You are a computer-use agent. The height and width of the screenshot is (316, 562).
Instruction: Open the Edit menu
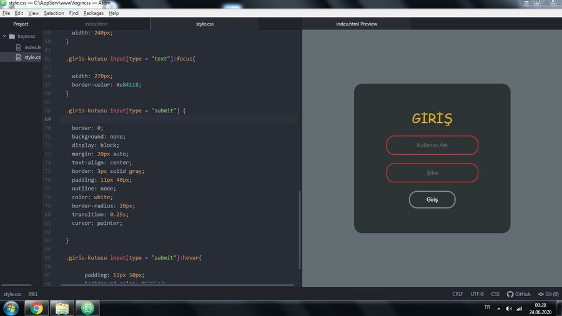coord(19,13)
